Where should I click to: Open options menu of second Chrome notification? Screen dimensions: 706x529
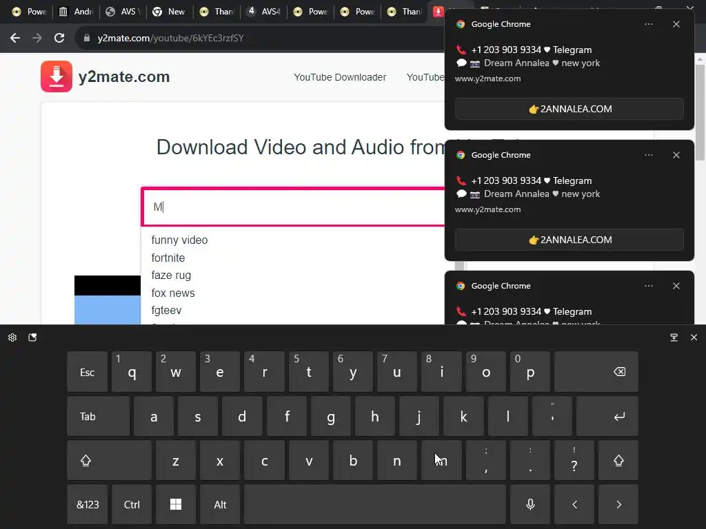click(648, 155)
